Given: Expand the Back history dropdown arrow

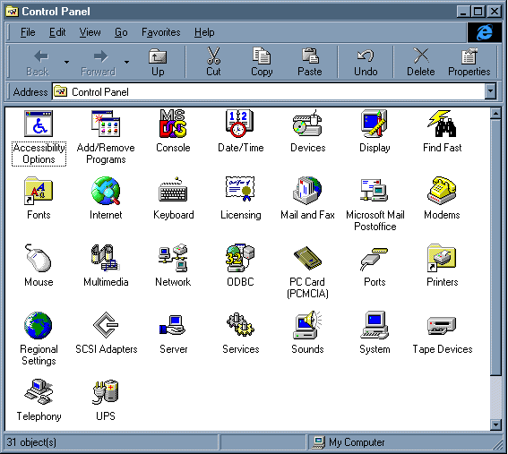Looking at the screenshot, I should pos(66,62).
